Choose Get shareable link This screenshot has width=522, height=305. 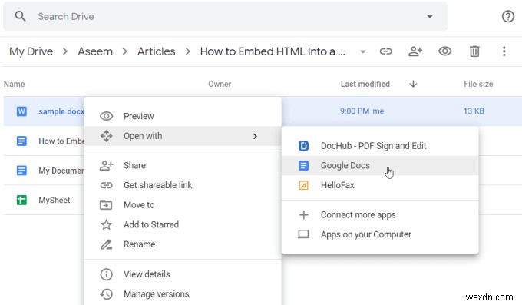pos(183,185)
